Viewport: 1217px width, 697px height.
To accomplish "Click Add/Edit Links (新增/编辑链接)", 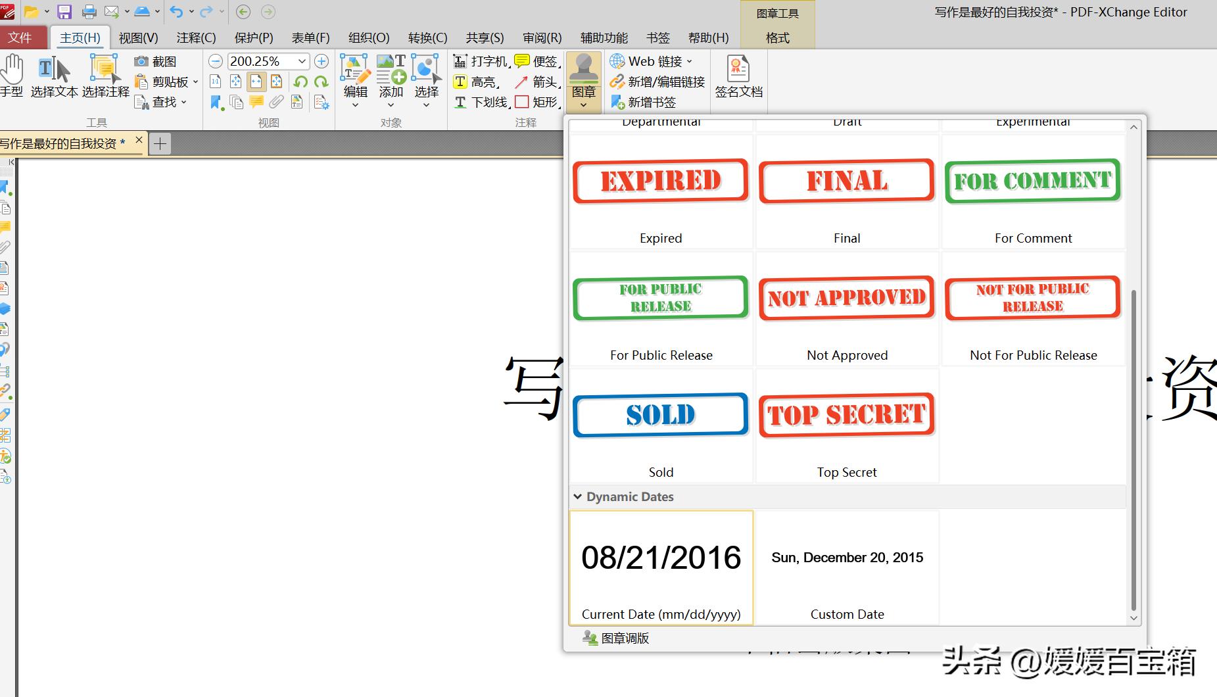I will click(657, 82).
